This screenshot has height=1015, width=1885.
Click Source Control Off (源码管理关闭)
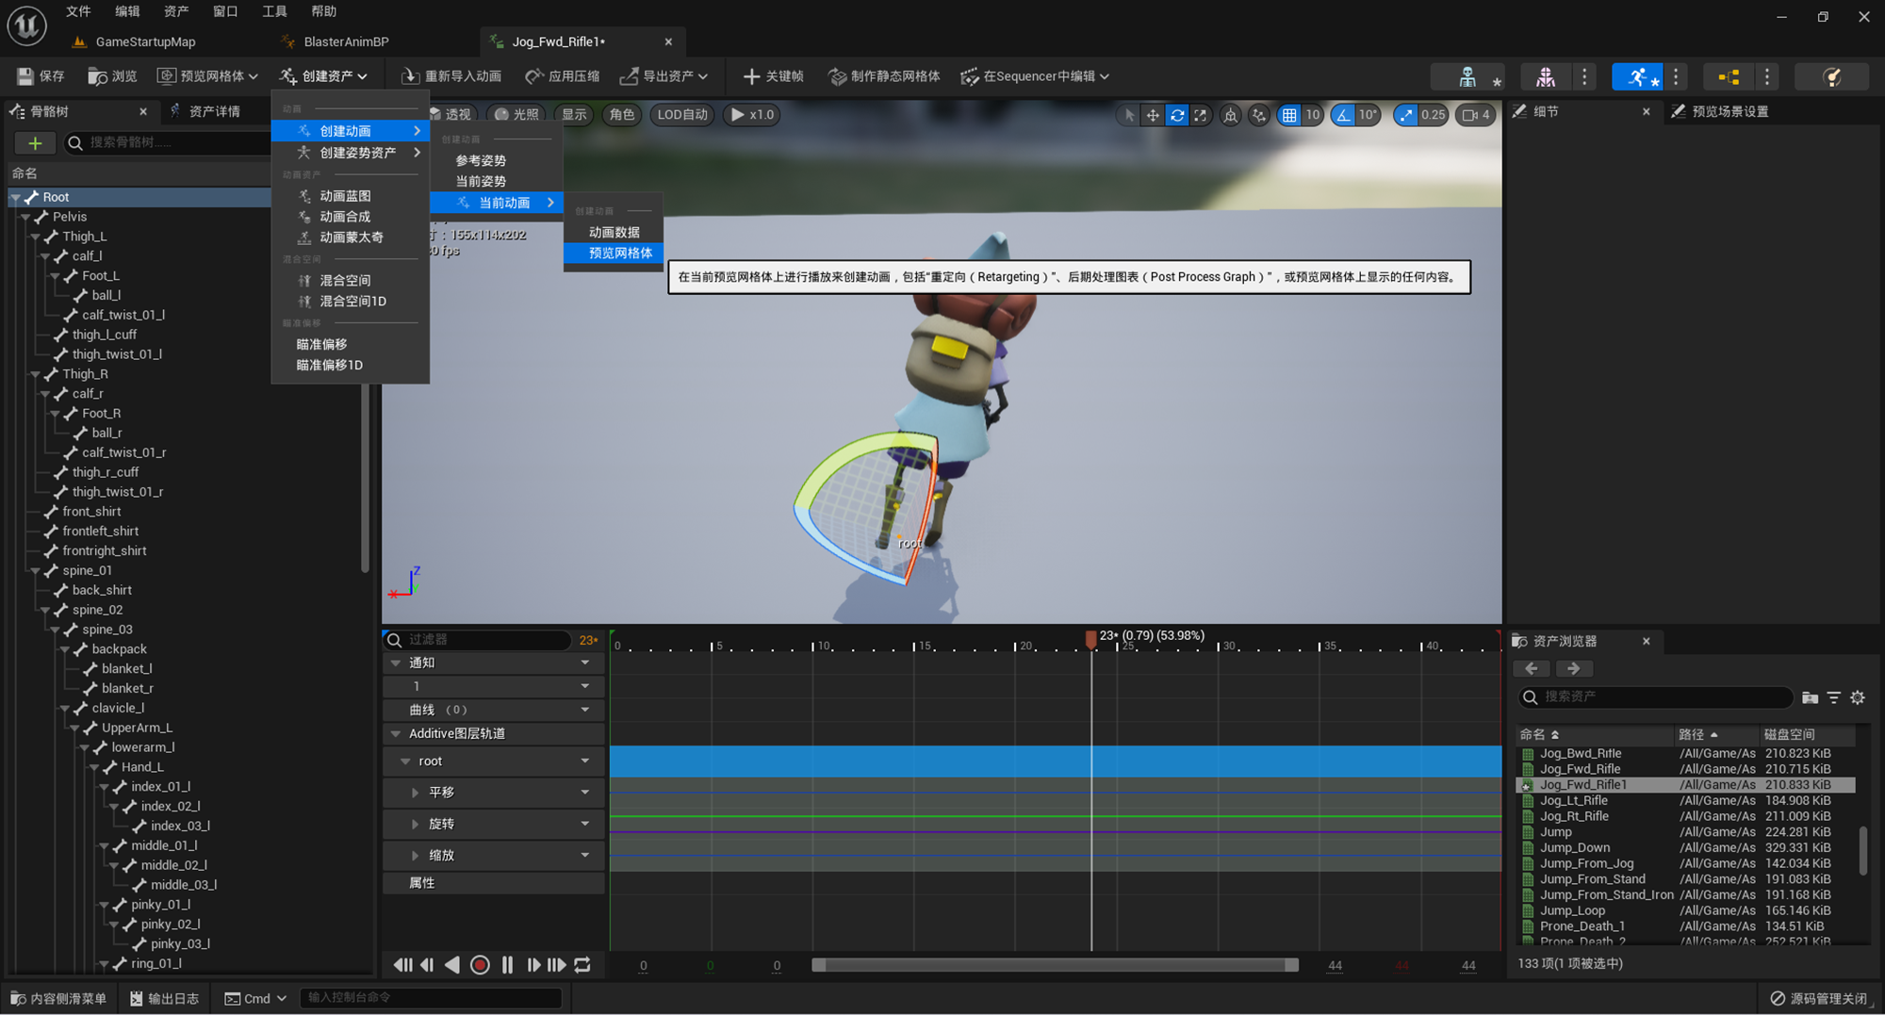(1818, 999)
